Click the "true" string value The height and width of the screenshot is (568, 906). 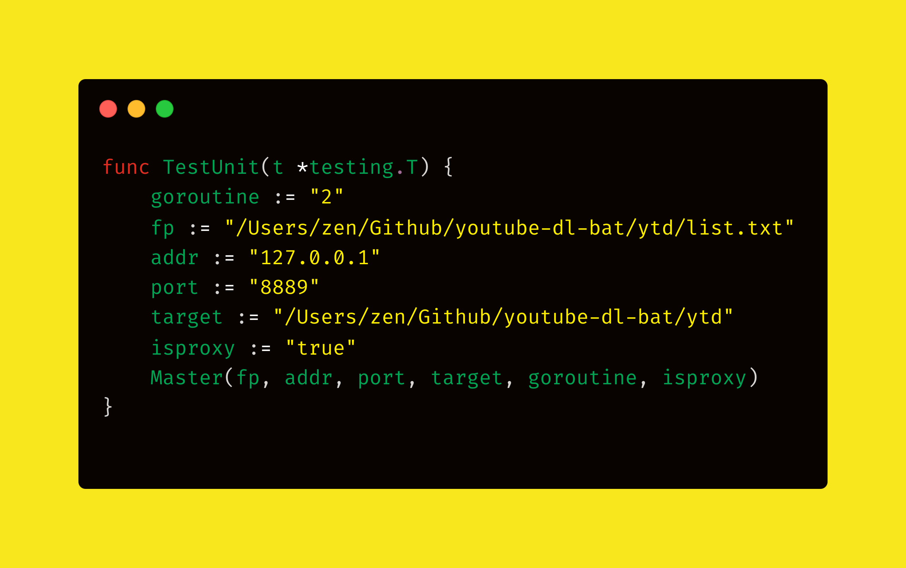click(320, 348)
